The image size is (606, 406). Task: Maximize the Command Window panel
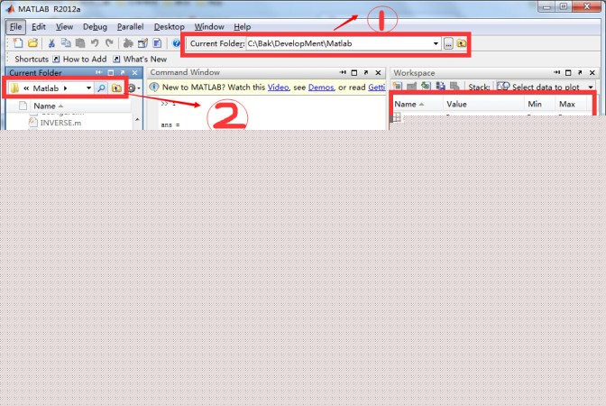354,72
